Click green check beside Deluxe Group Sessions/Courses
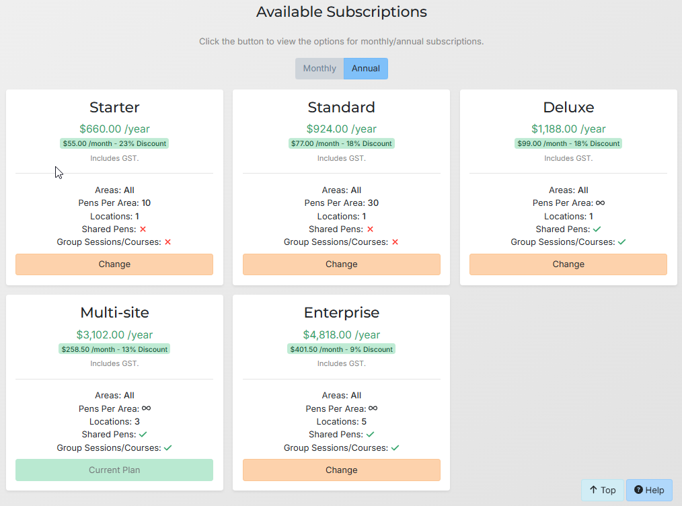 click(622, 242)
